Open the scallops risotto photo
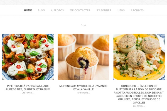This screenshot has height=111, width=167. [139, 57]
